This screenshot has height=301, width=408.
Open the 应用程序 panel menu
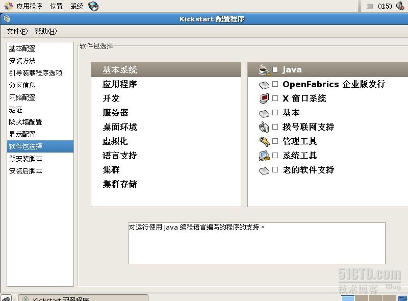29,6
